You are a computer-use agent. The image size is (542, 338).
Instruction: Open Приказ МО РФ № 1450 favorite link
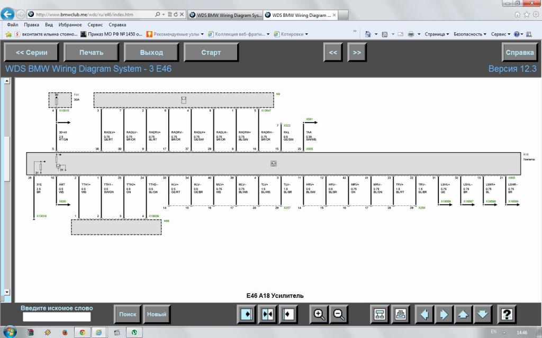pyautogui.click(x=111, y=34)
